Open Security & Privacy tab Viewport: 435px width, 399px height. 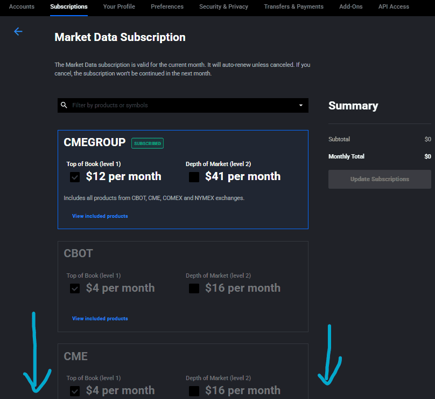223,6
